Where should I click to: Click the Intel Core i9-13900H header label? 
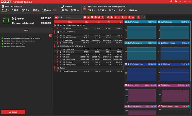[14, 7]
